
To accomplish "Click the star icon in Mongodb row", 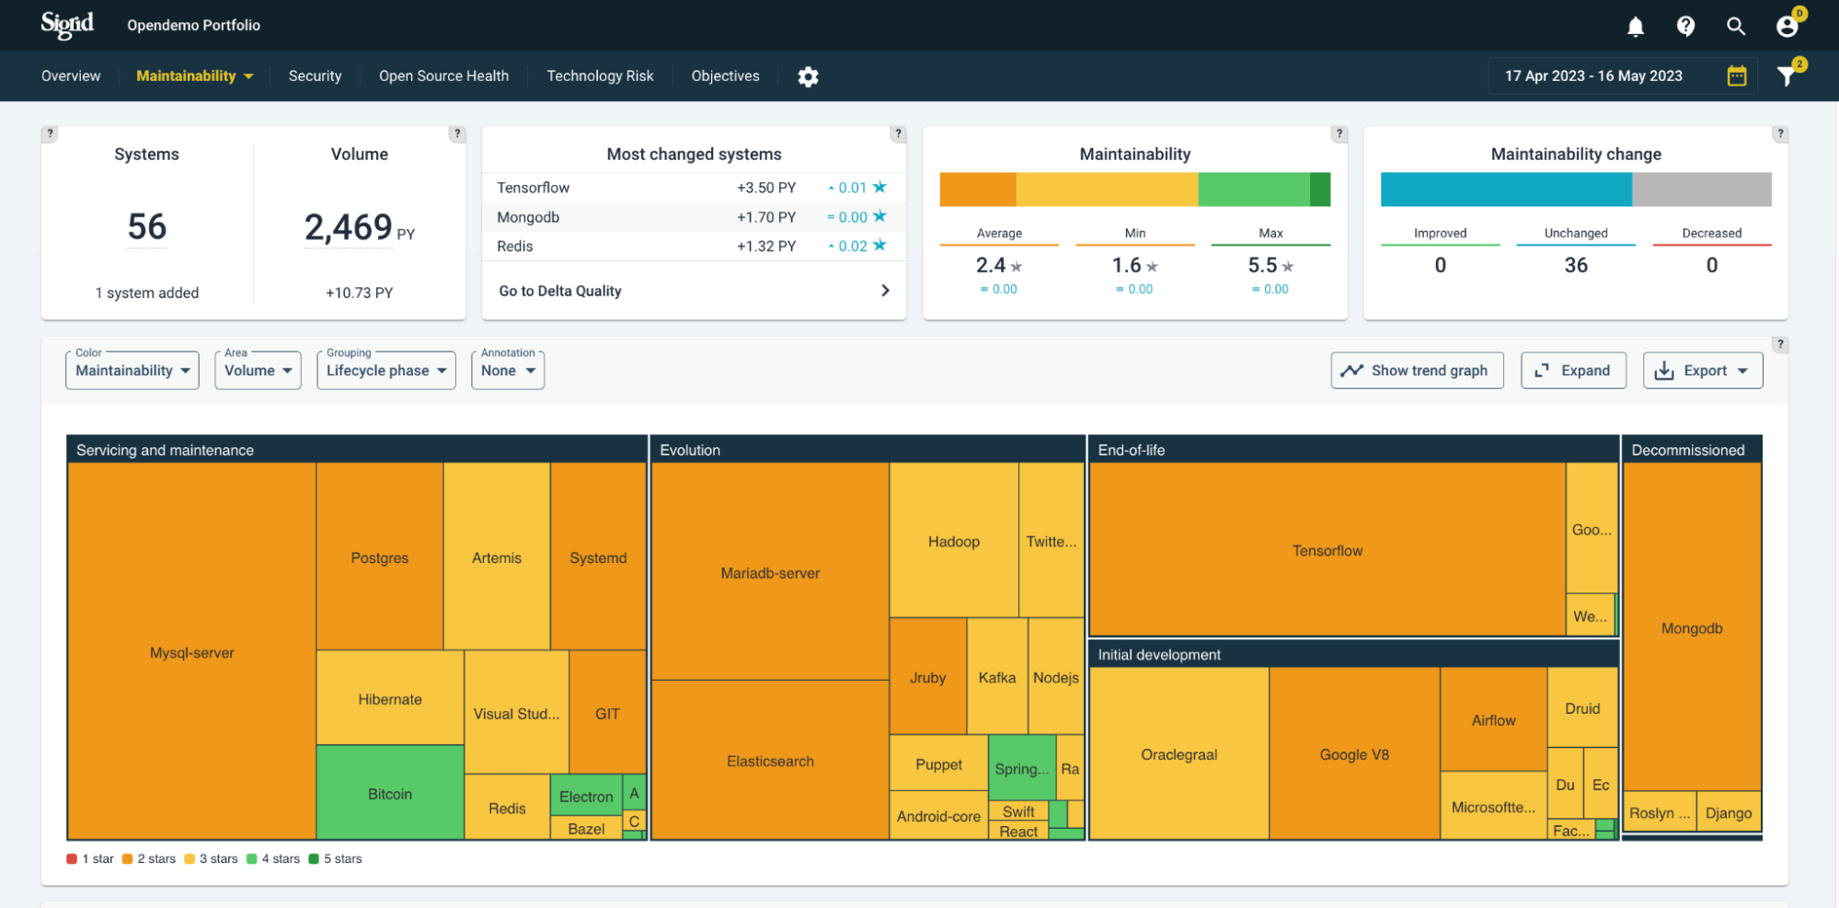I will [x=879, y=216].
